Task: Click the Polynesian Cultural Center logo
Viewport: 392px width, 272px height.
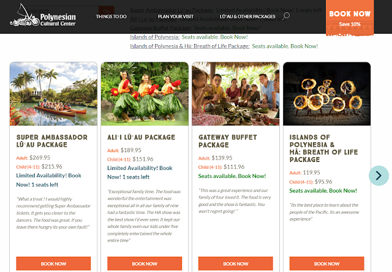Action: point(43,15)
